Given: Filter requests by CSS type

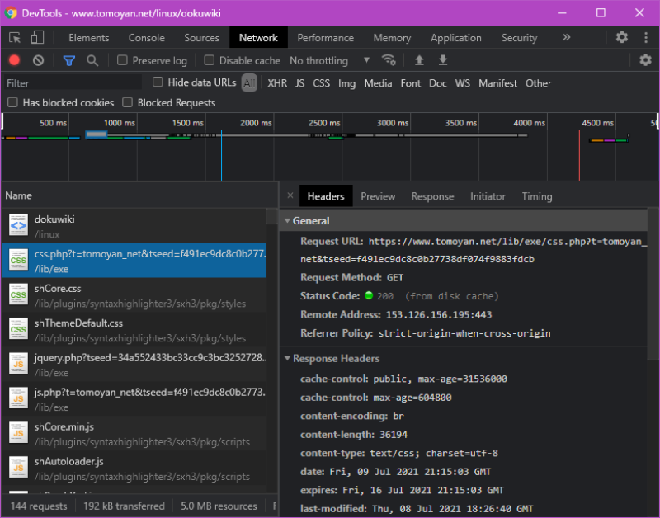Looking at the screenshot, I should pyautogui.click(x=321, y=83).
